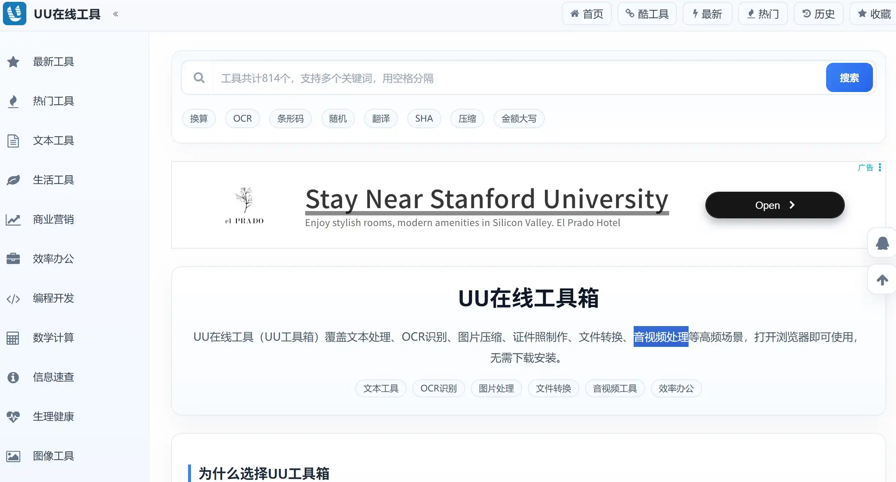
Task: Click the black Open button in ad
Action: coord(775,205)
